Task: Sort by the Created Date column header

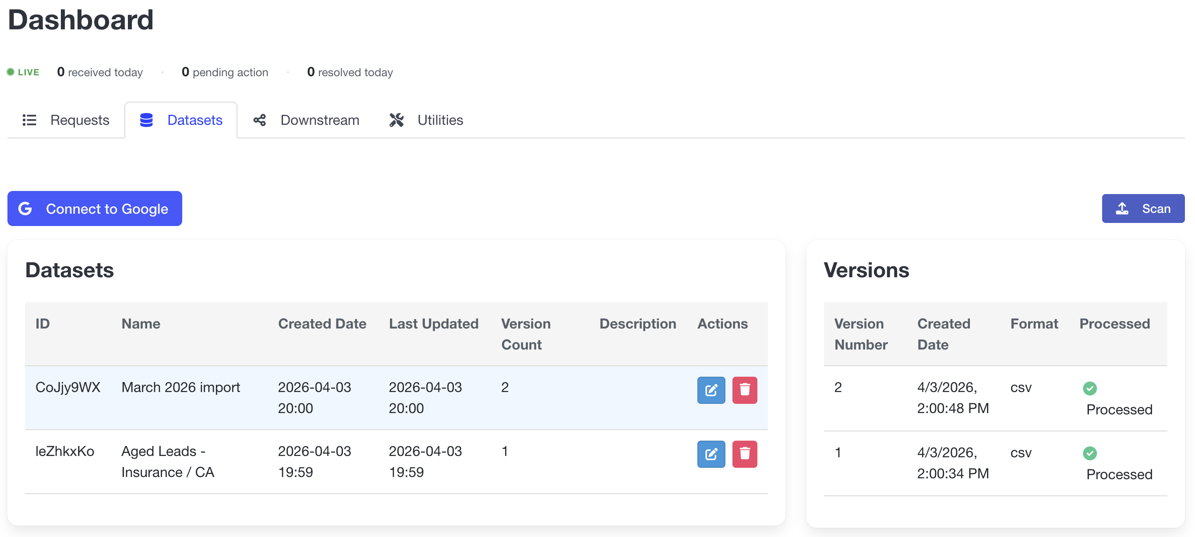Action: 322,323
